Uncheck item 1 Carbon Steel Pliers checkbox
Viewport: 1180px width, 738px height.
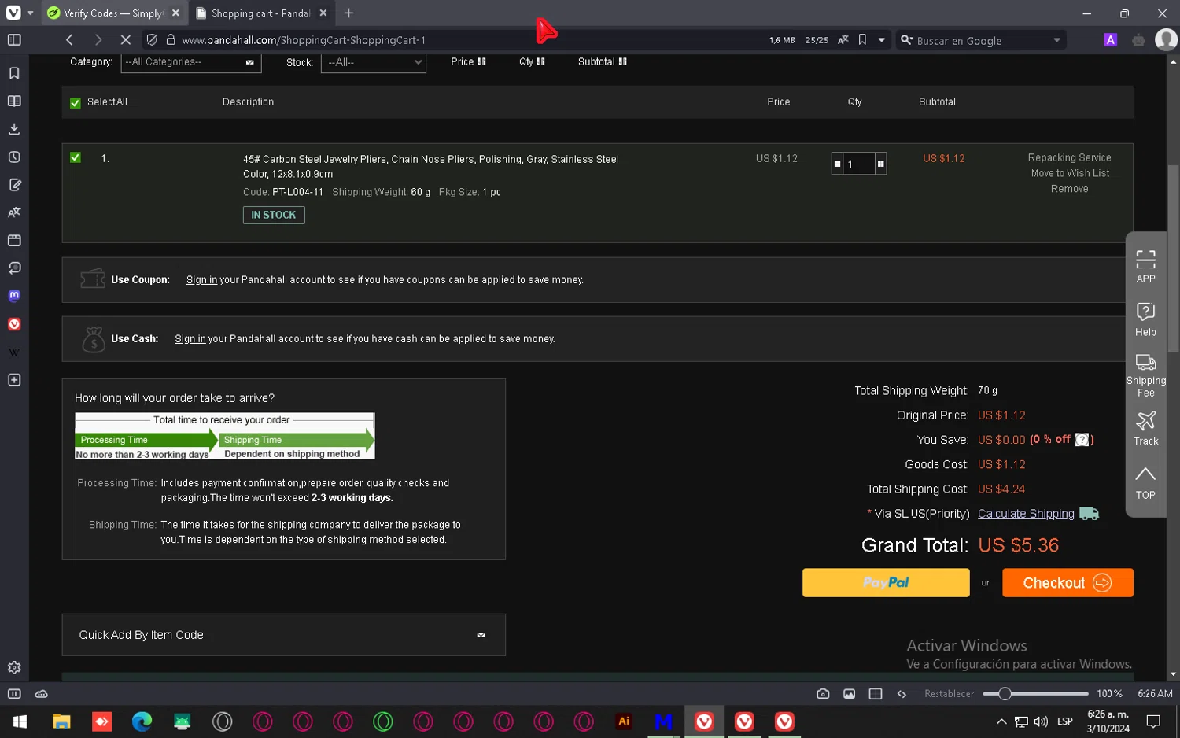[76, 157]
